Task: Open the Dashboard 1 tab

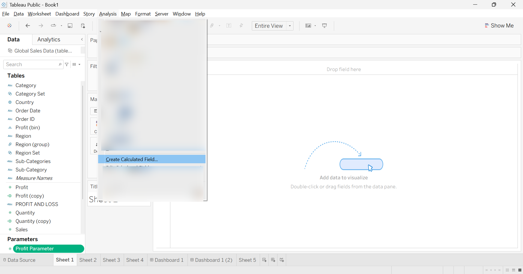Action: pyautogui.click(x=167, y=260)
